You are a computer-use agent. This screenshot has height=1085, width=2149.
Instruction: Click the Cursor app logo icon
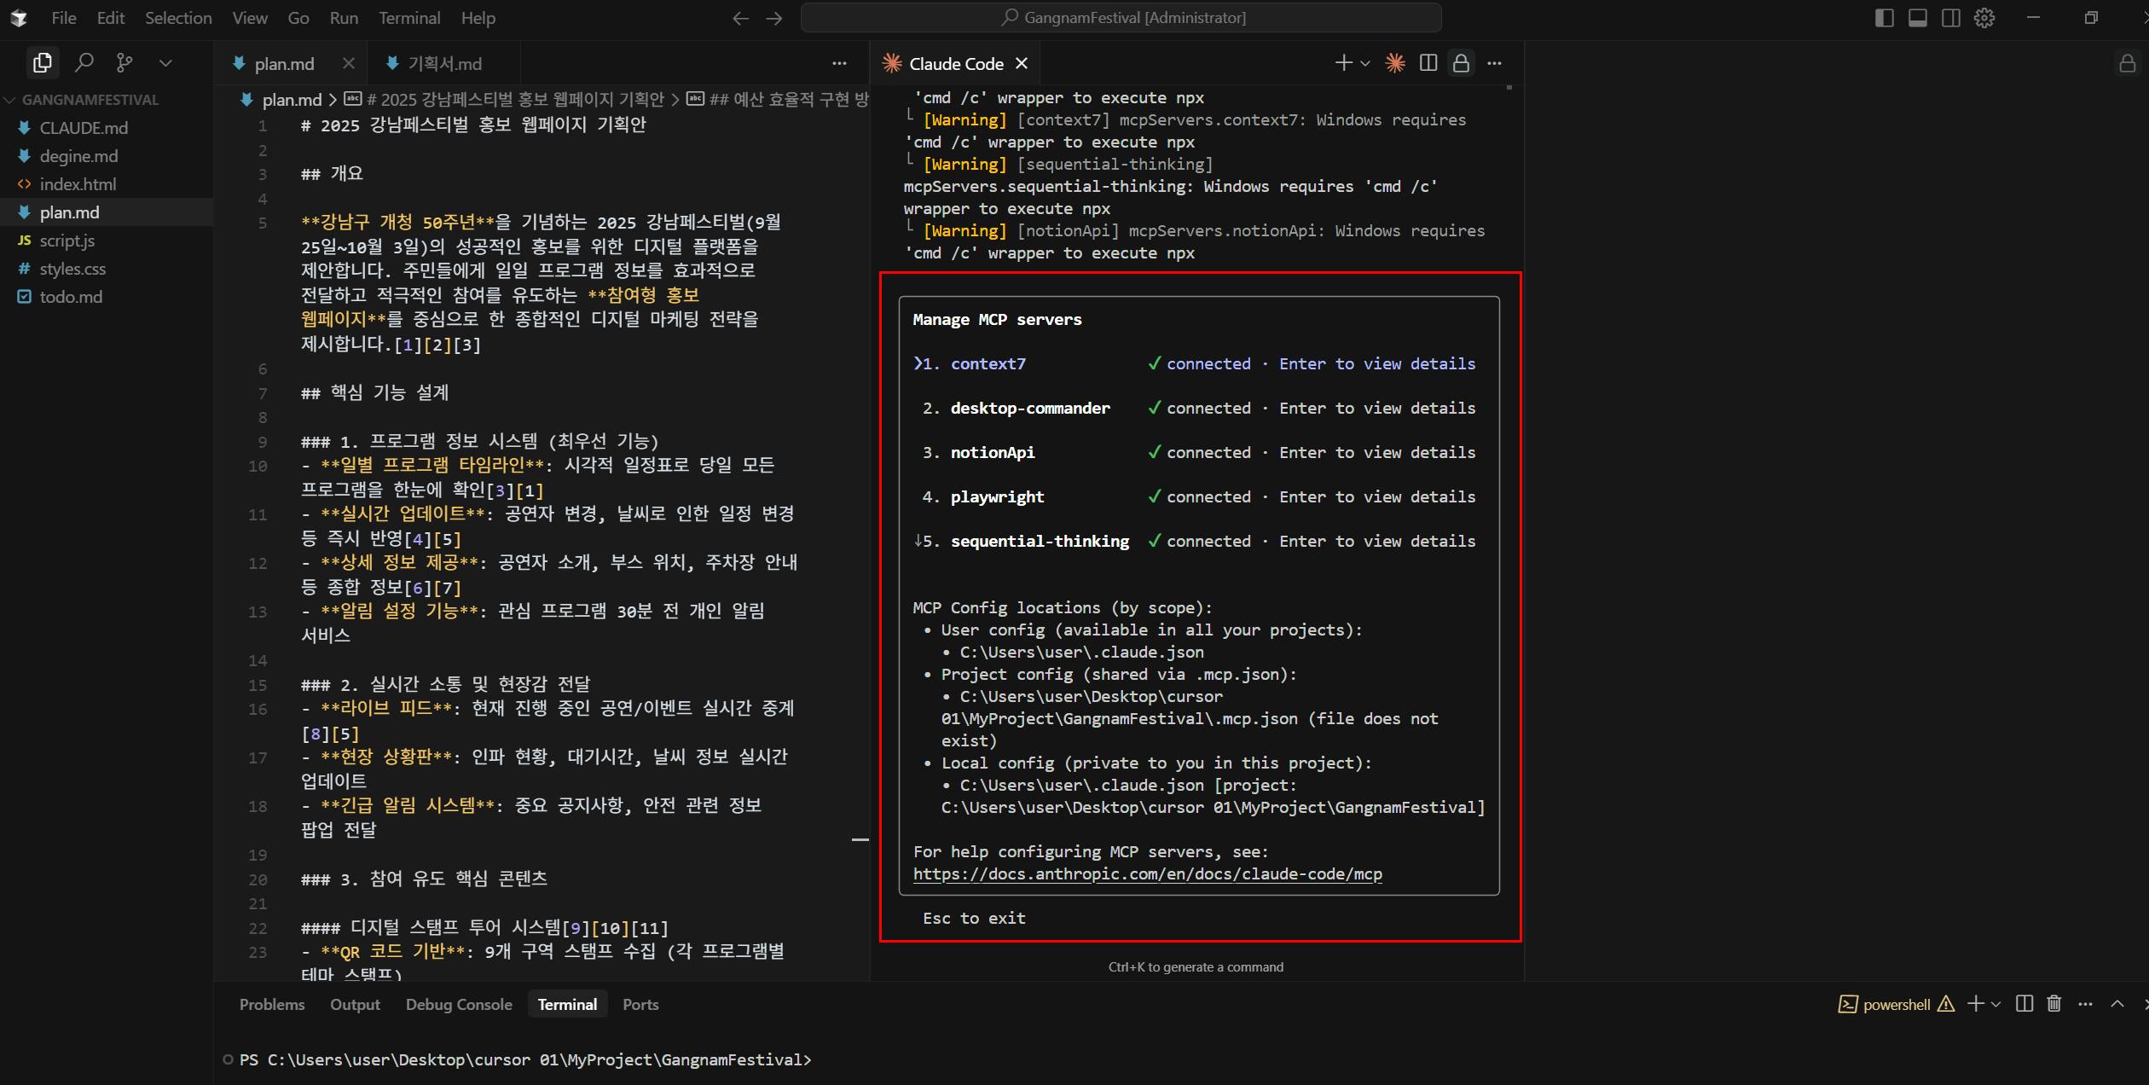pyautogui.click(x=18, y=18)
